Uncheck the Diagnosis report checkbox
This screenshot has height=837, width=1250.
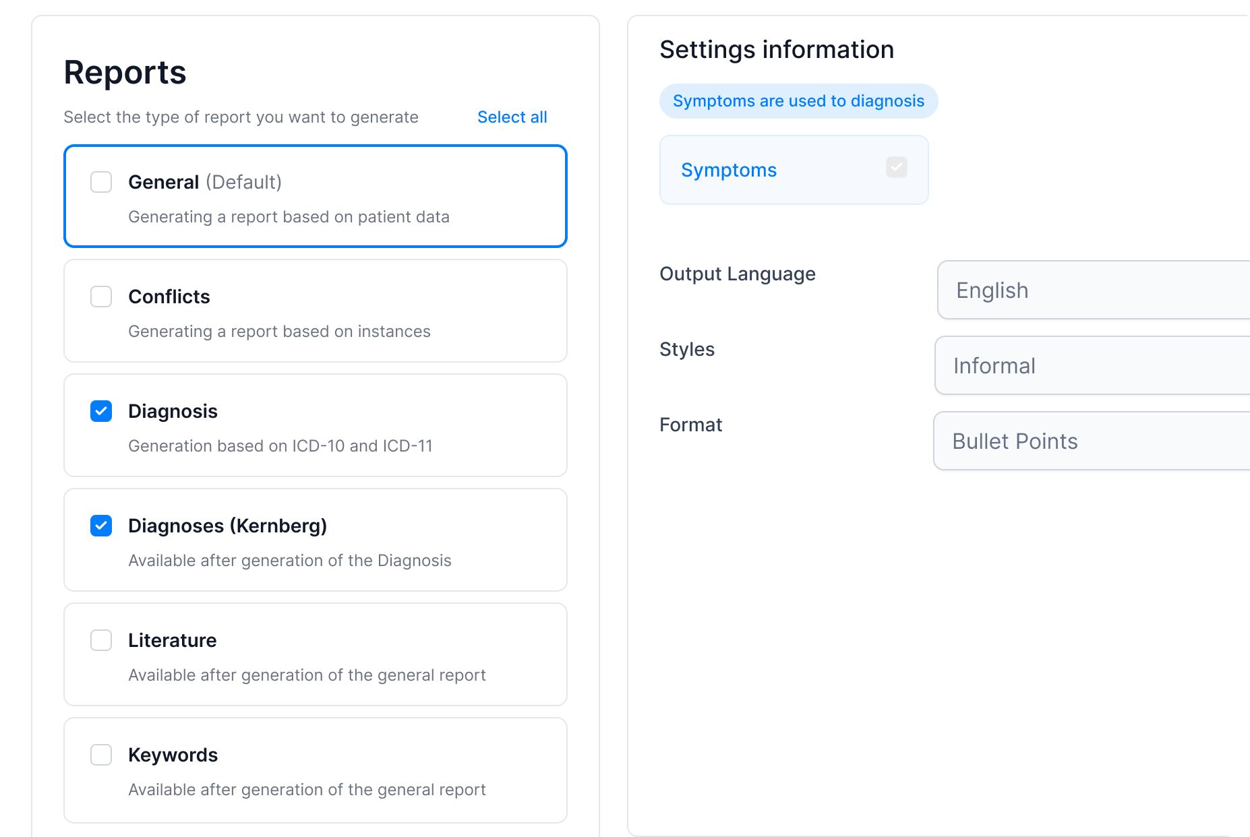click(101, 411)
